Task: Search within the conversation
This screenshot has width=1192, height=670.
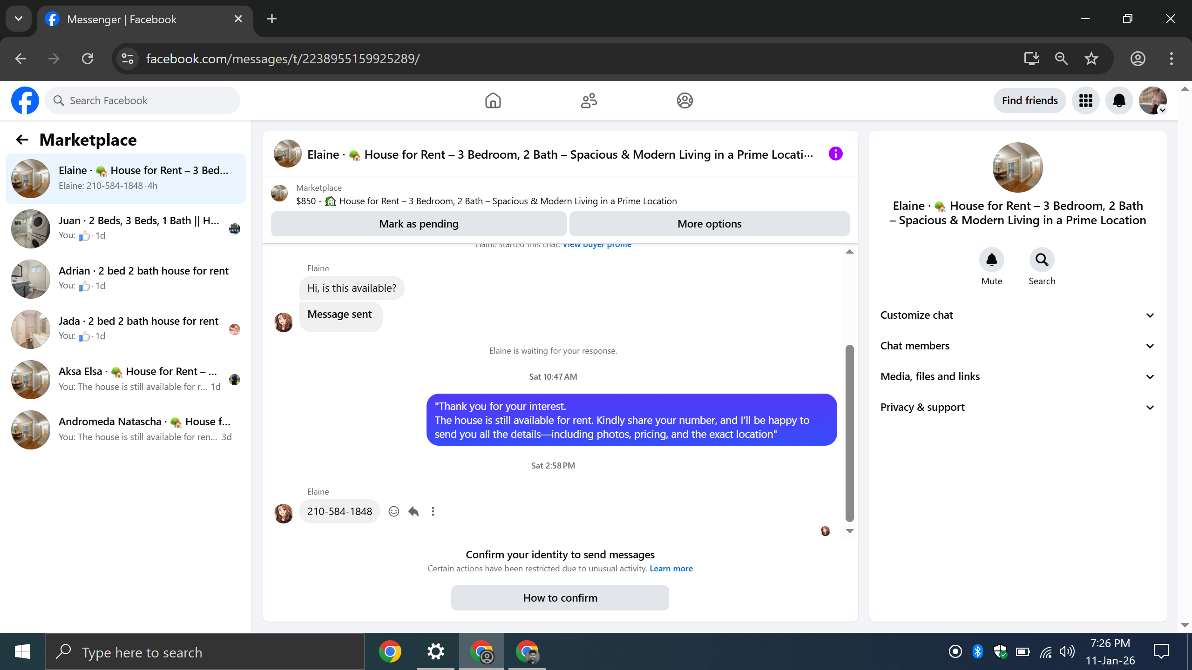Action: (x=1042, y=260)
